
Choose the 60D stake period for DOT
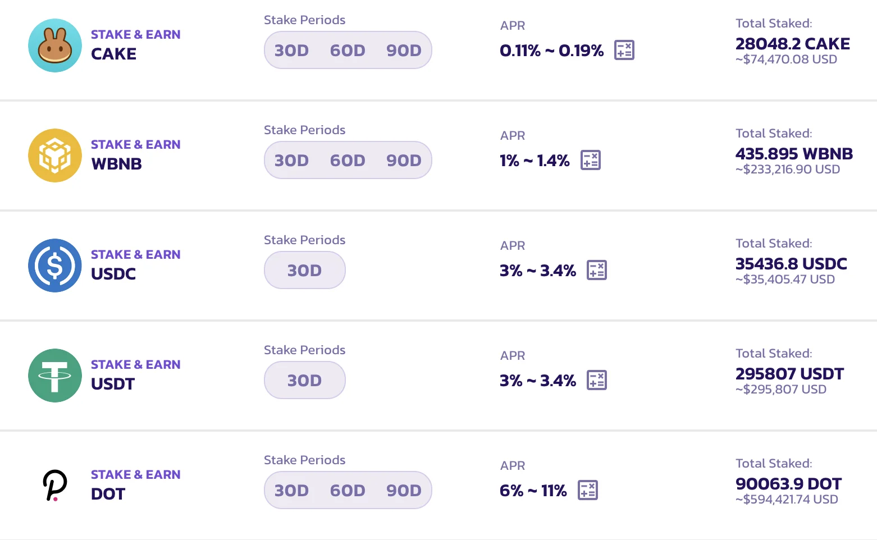point(348,491)
